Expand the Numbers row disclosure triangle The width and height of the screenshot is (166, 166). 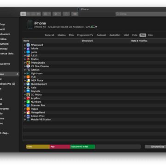[25, 102]
